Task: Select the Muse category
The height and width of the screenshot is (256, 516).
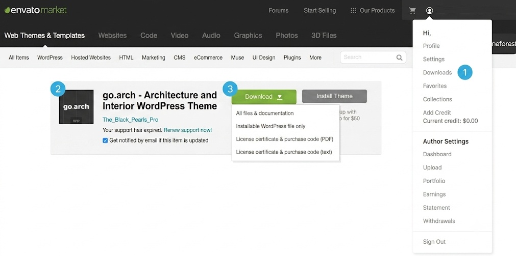Action: (237, 58)
